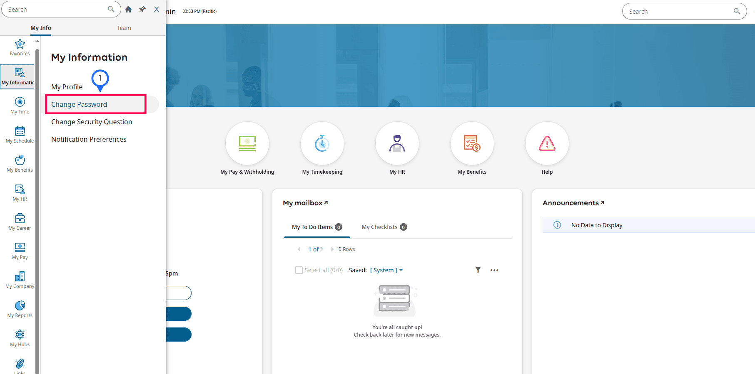Open My Timekeeping tile

[322, 143]
